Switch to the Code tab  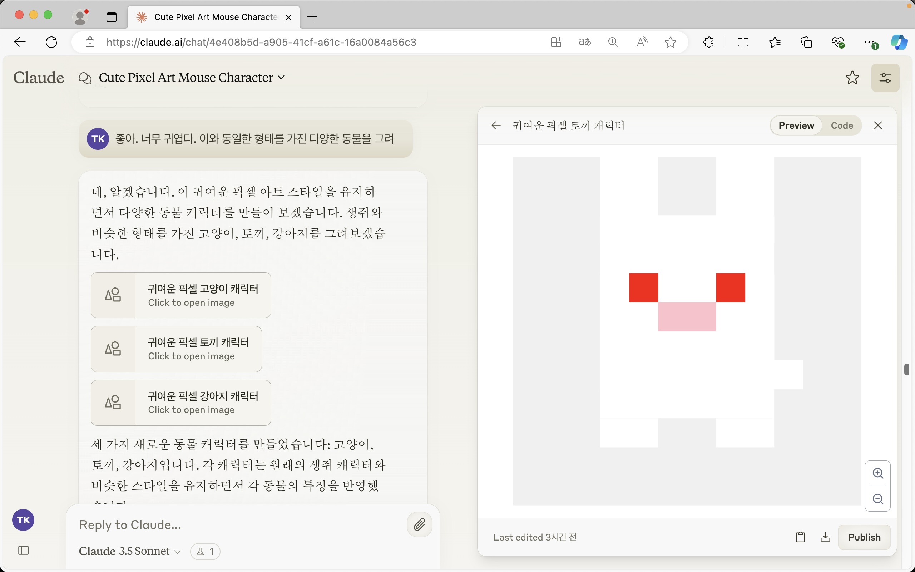842,125
